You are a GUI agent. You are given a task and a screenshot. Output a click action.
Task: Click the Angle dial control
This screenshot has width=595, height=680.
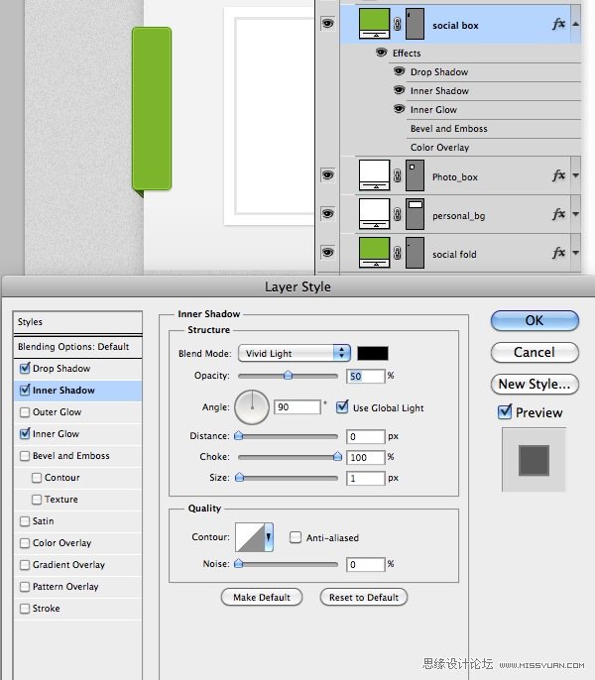click(252, 407)
